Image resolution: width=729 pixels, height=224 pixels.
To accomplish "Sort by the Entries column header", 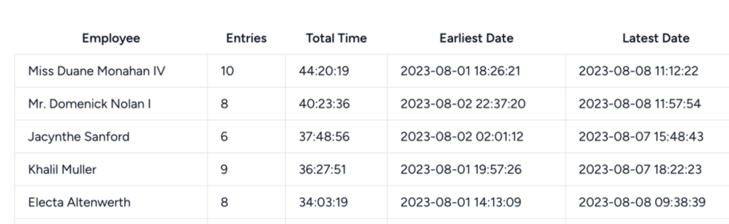I will coord(246,38).
